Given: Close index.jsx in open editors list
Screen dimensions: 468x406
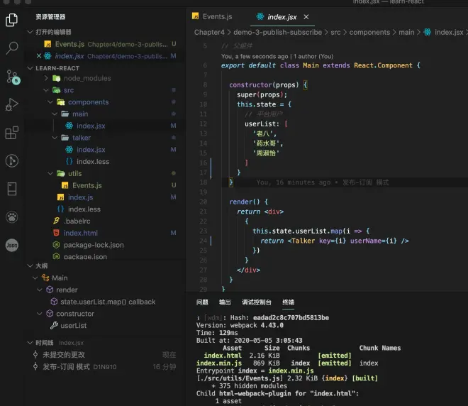Looking at the screenshot, I should 39,56.
